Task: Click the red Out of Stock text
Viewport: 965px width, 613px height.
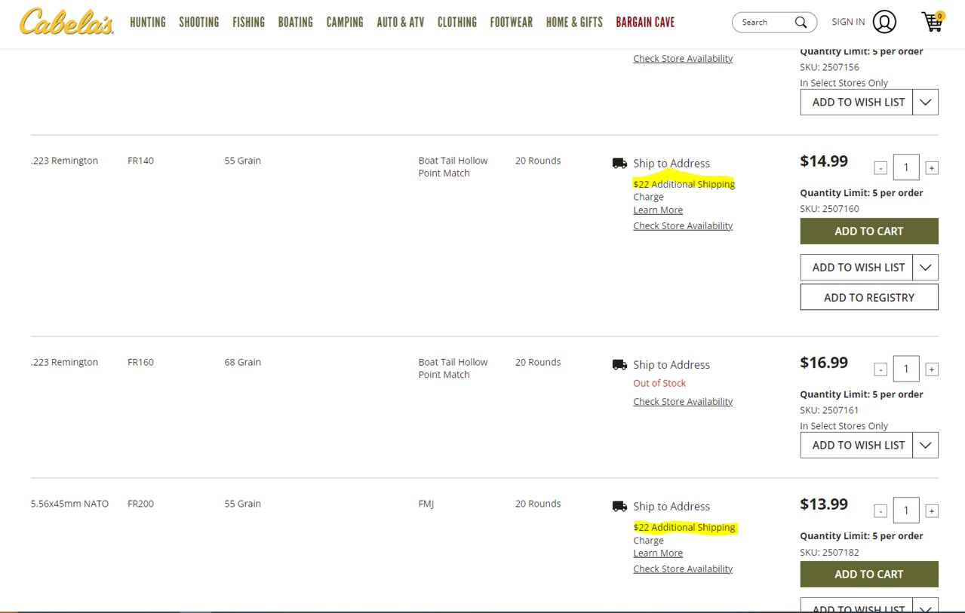Action: coord(659,383)
